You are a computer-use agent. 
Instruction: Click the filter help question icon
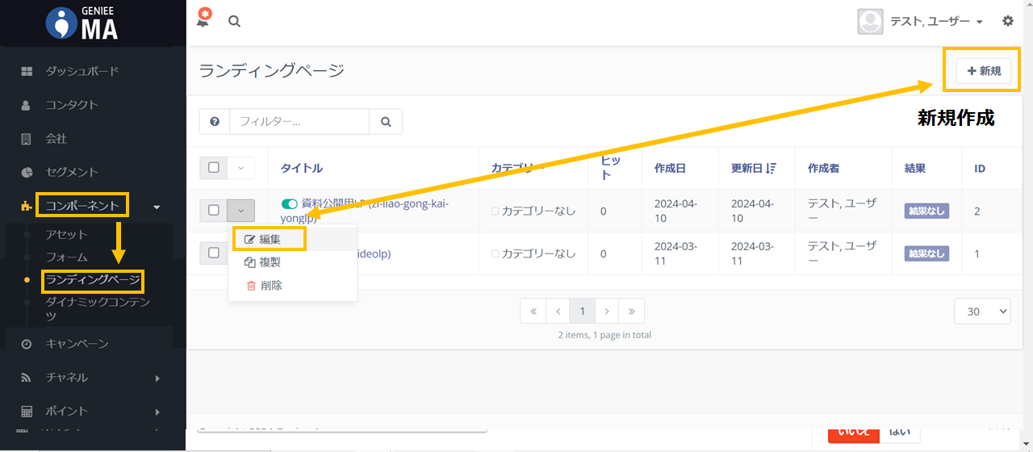(215, 121)
